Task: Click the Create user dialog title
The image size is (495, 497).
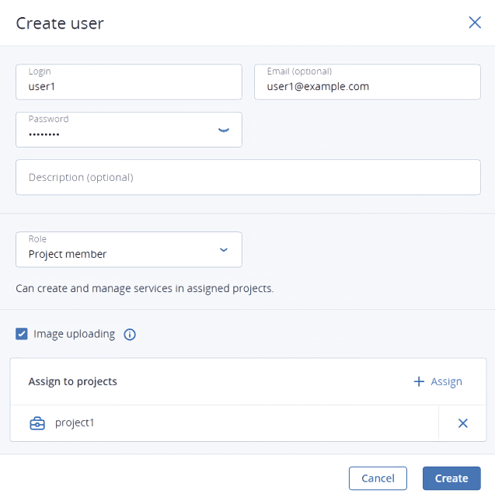Action: point(60,23)
